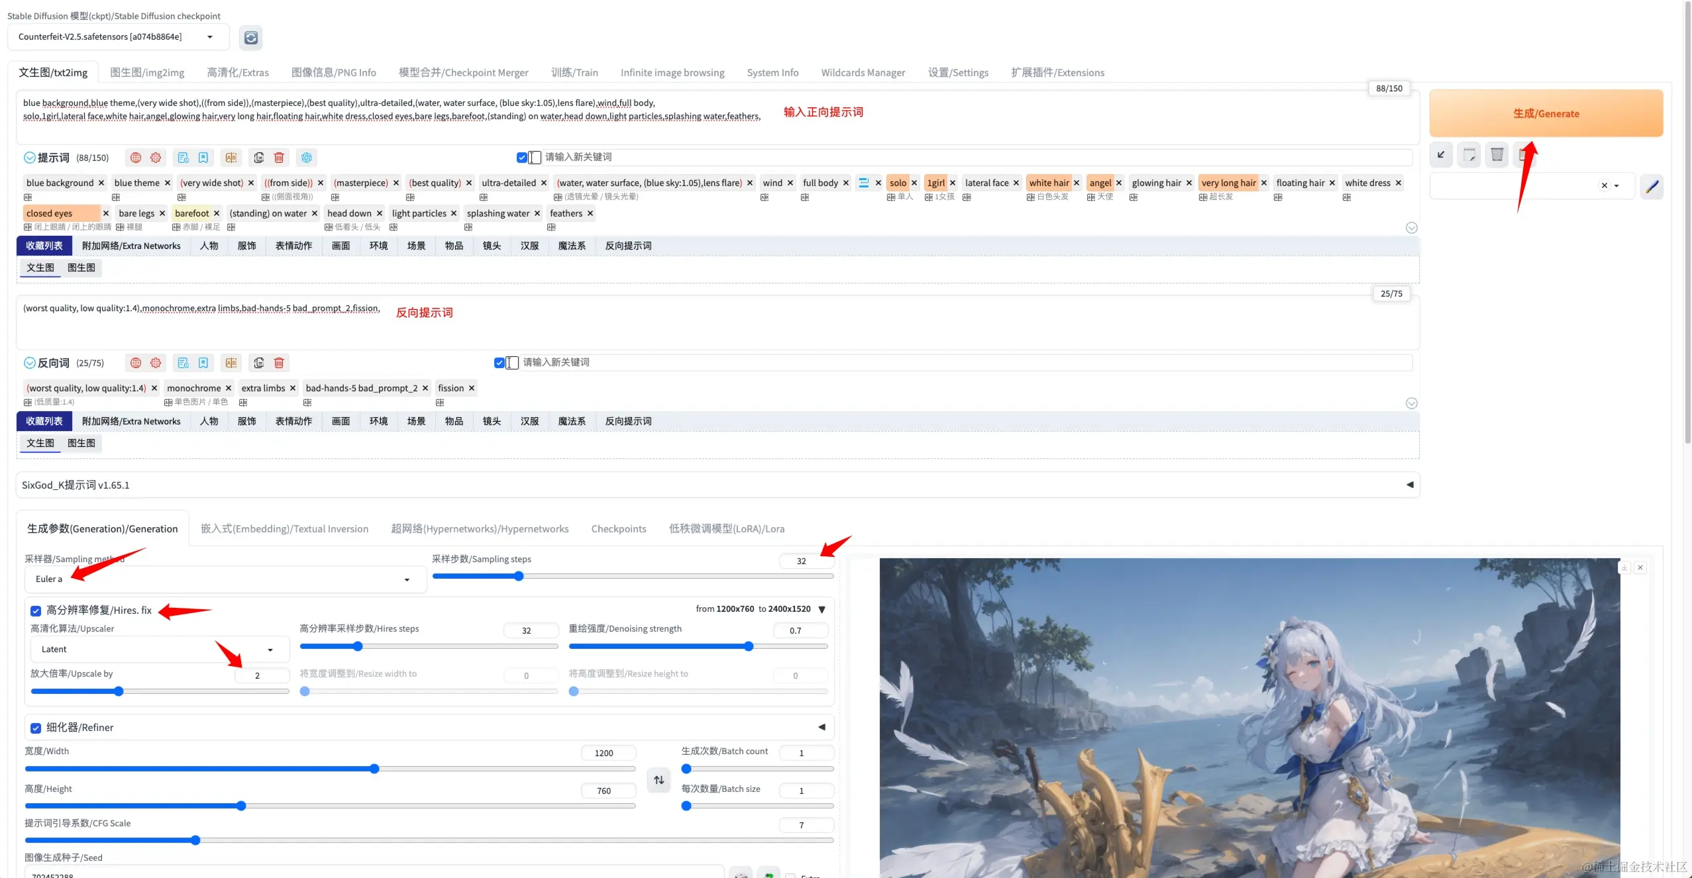Adjust the CFG Scale slider handle
This screenshot has height=878, width=1692.
(x=195, y=840)
